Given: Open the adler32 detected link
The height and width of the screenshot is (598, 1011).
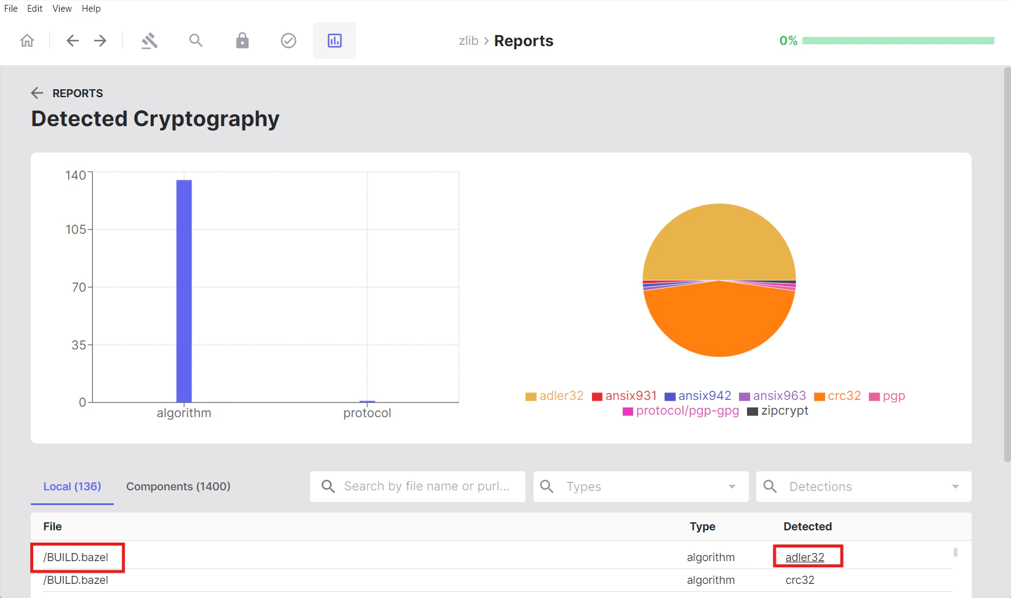Looking at the screenshot, I should [x=805, y=557].
